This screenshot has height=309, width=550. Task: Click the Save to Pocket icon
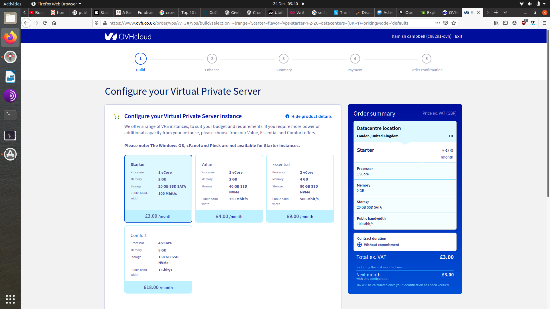(446, 23)
